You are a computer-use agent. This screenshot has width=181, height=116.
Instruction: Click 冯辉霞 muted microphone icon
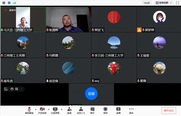tap(47, 55)
